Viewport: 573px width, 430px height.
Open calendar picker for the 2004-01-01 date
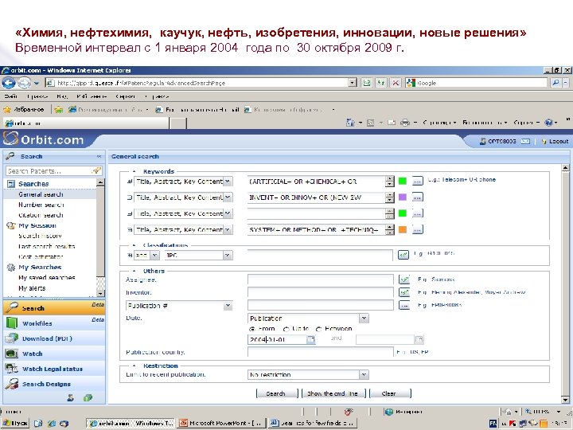310,340
